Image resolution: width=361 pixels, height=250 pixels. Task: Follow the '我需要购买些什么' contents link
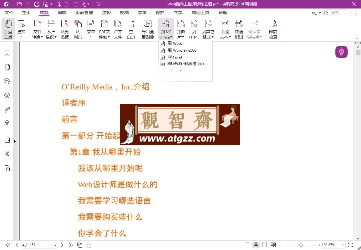click(x=110, y=217)
